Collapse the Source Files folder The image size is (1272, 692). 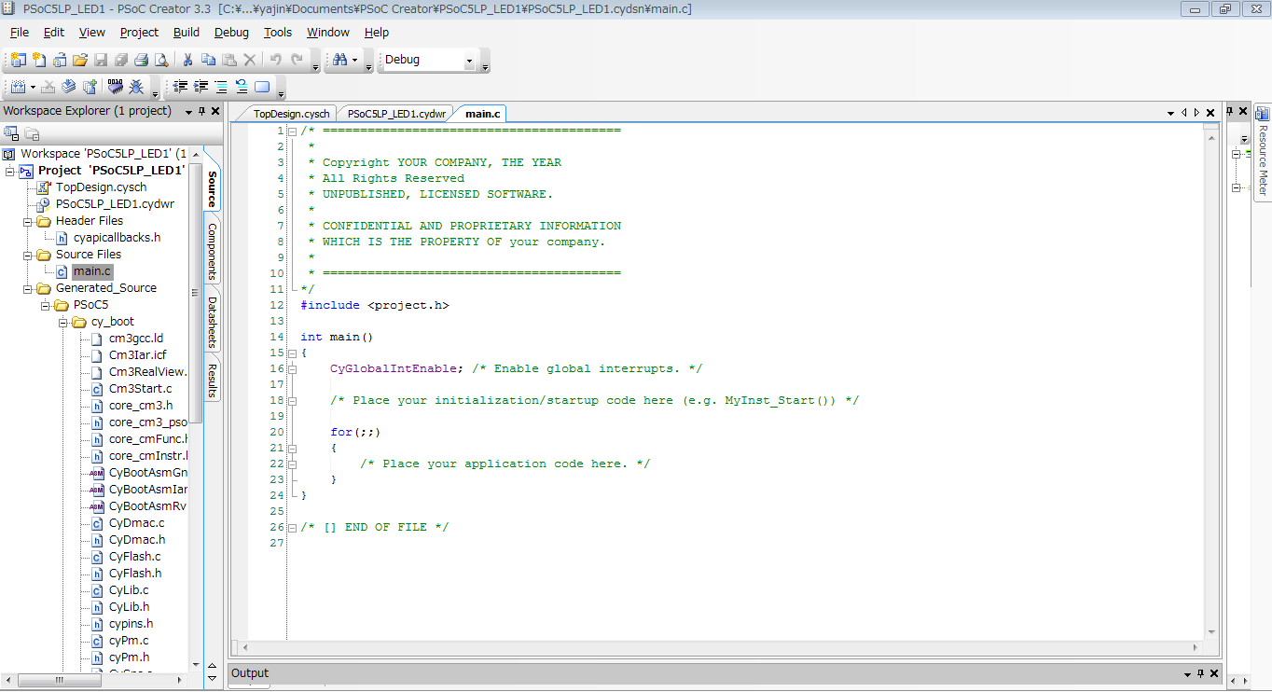pos(28,255)
